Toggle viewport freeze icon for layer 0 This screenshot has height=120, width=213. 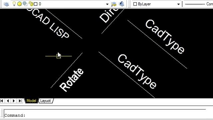(25, 4)
